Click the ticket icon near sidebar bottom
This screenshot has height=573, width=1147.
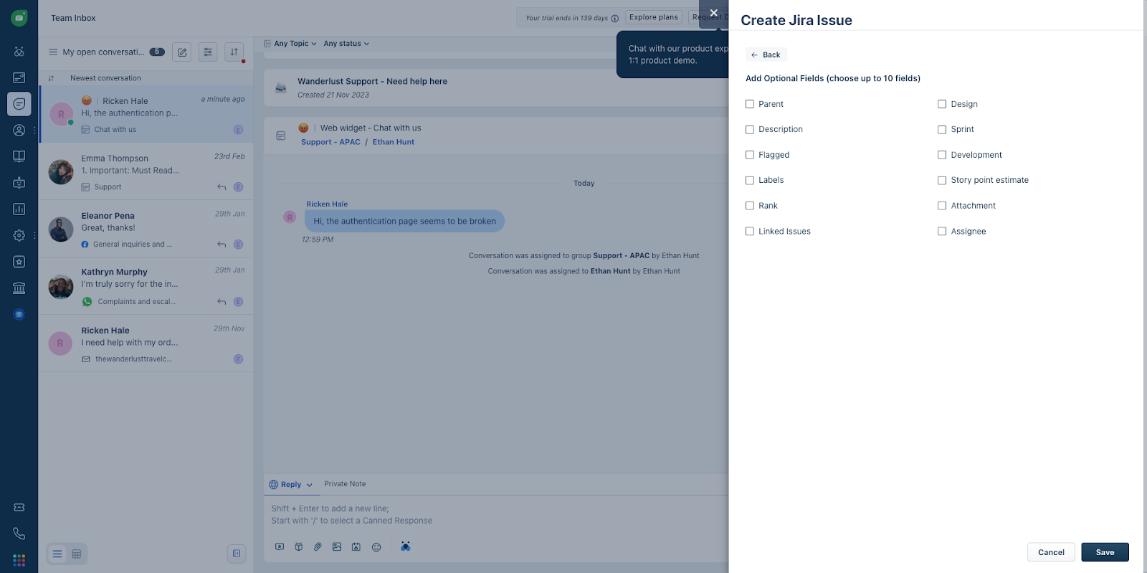click(19, 508)
